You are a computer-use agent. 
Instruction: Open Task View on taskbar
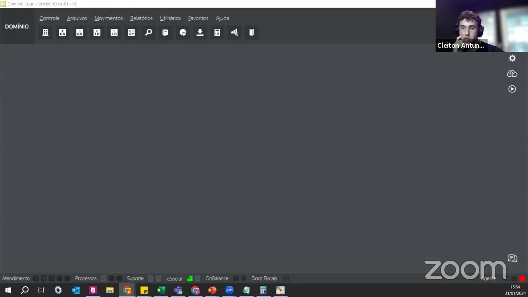(x=41, y=290)
